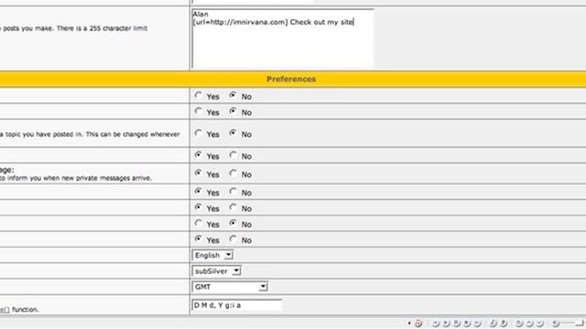
Task: Select No in the row directly below Preferences header
Action: click(x=233, y=95)
